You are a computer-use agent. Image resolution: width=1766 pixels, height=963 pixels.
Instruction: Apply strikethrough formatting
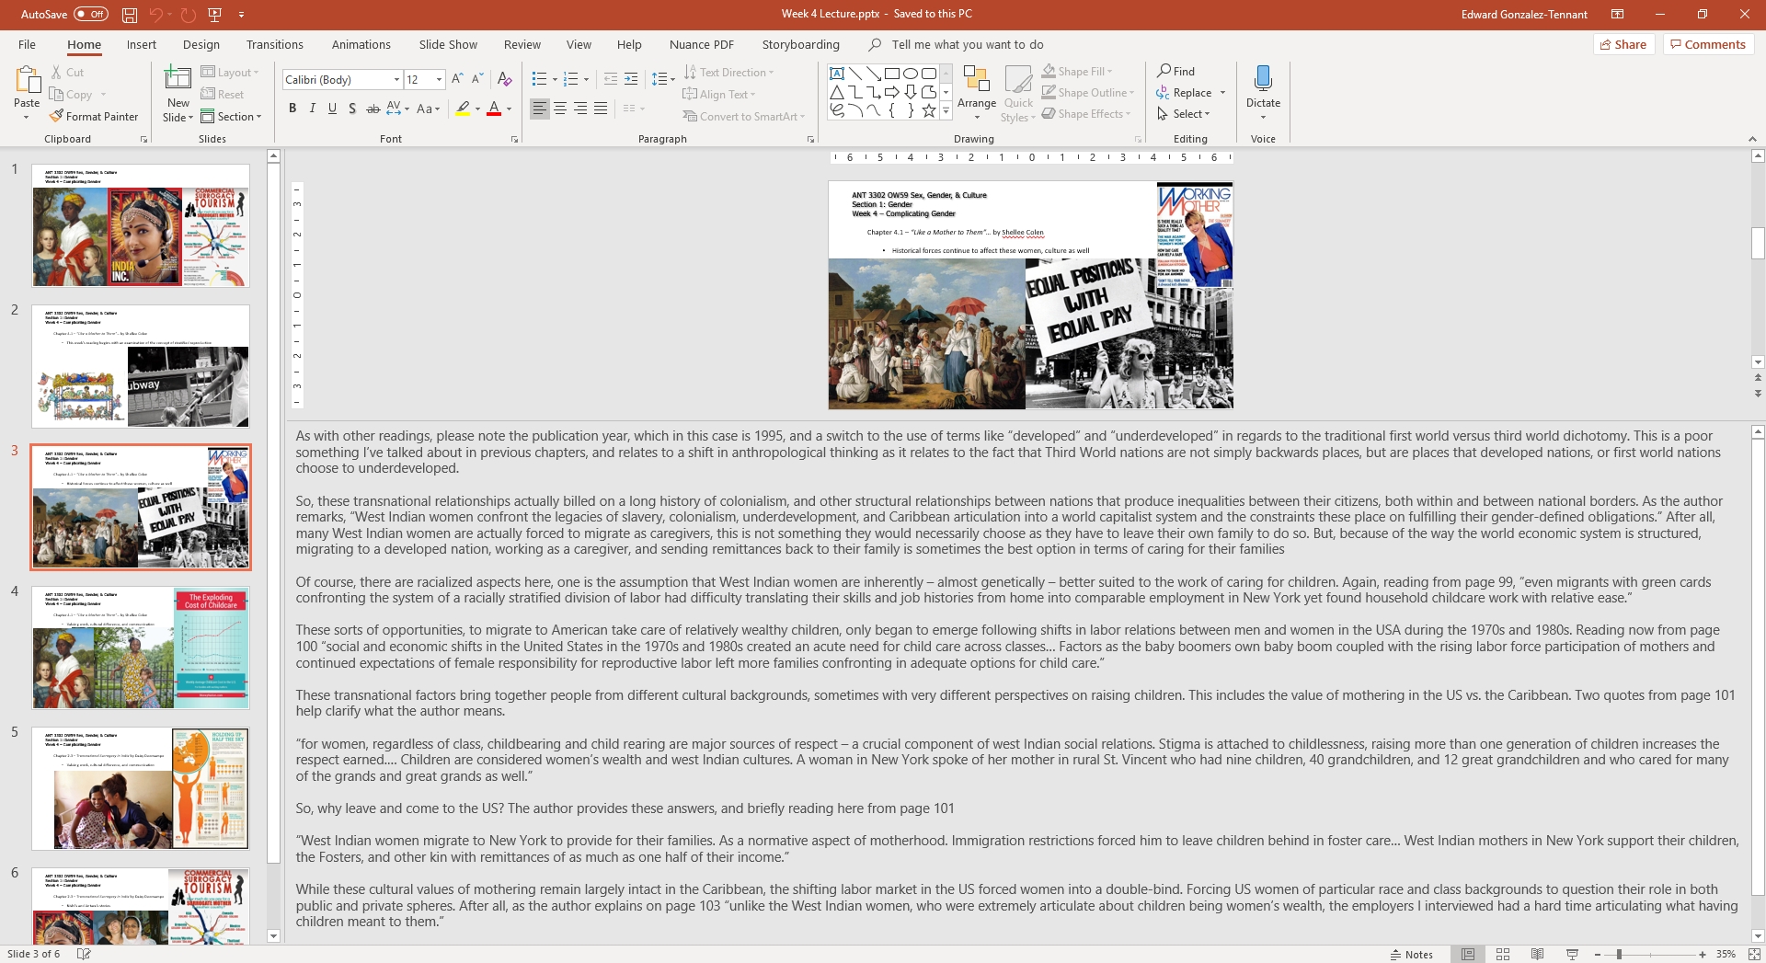[373, 109]
